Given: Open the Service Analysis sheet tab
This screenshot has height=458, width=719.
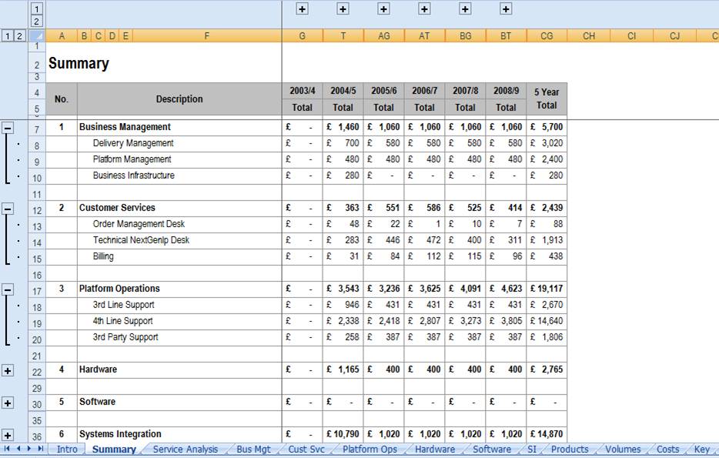Looking at the screenshot, I should 186,450.
